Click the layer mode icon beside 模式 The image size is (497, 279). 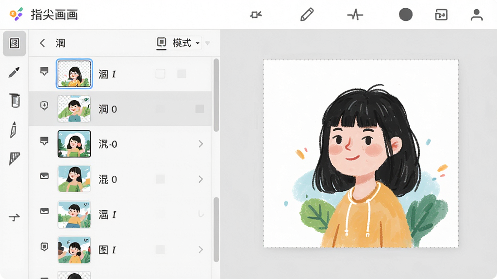click(x=161, y=43)
